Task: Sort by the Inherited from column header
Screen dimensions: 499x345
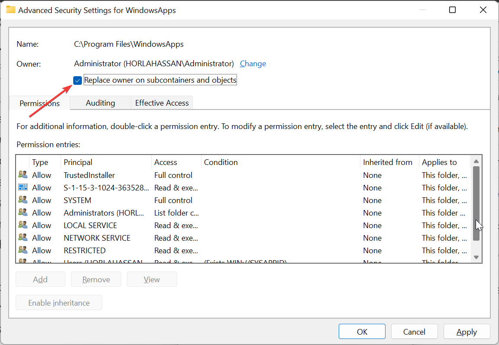Action: (387, 162)
